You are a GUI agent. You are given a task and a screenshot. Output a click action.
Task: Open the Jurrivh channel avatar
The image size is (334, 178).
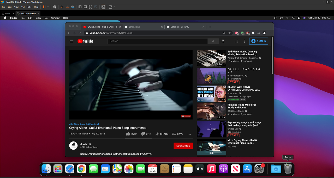(x=73, y=146)
